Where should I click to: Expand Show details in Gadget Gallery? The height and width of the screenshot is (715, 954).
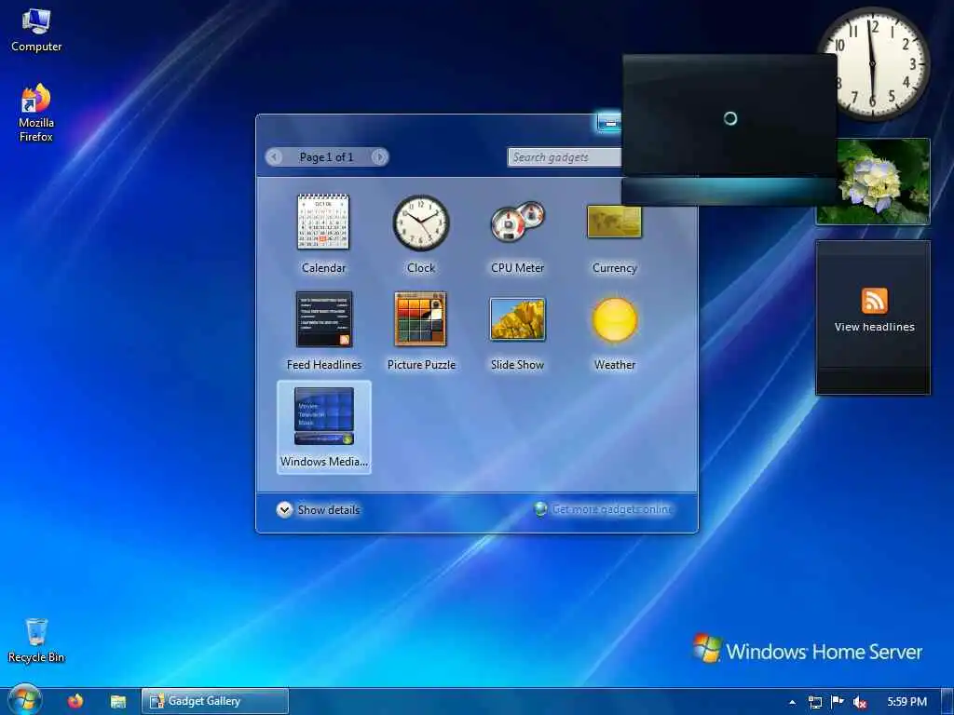(x=319, y=509)
